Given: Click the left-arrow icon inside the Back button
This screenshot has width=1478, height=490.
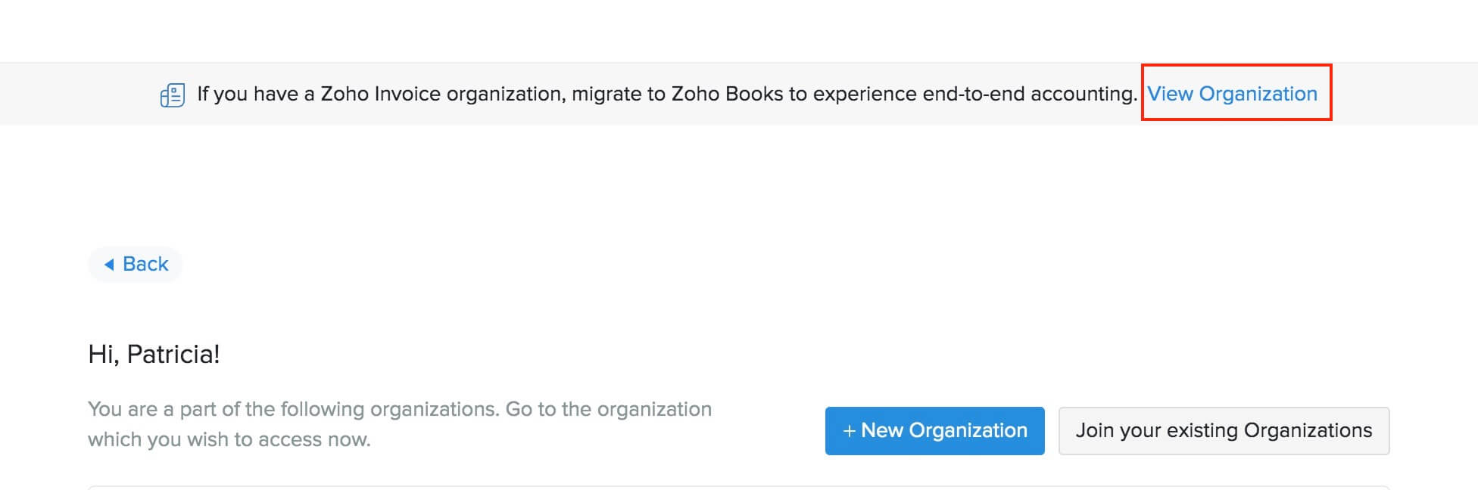Looking at the screenshot, I should coord(111,264).
